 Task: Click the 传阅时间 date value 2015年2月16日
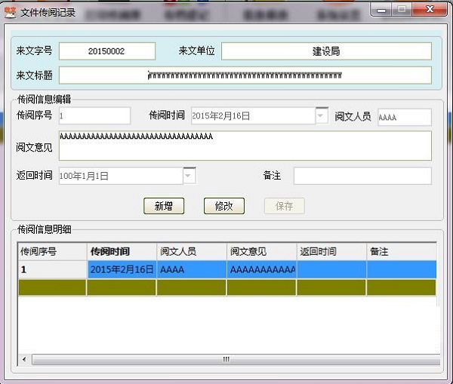tap(221, 115)
